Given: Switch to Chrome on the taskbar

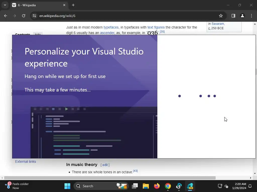Looking at the screenshot, I should 168,186.
